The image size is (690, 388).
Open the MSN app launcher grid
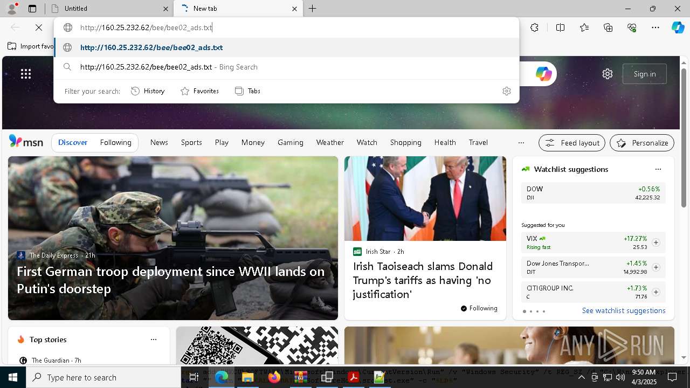(x=26, y=74)
